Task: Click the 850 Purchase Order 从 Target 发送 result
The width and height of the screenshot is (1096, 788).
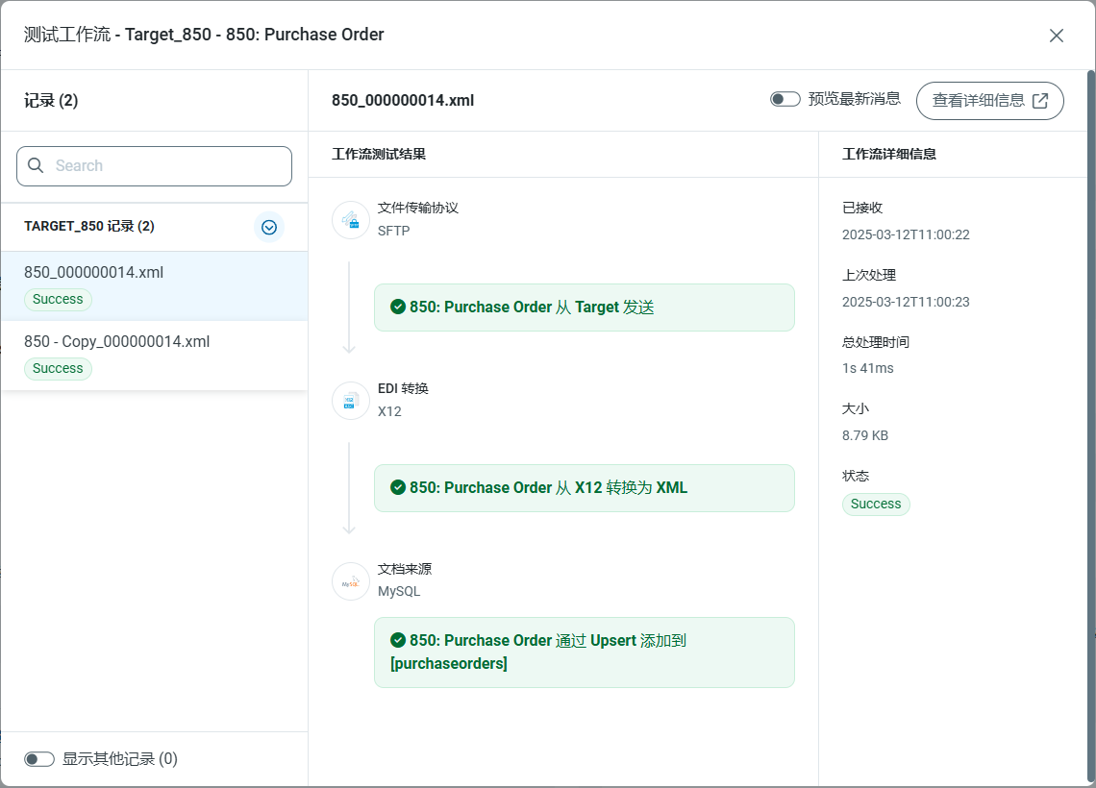Action: tap(584, 308)
